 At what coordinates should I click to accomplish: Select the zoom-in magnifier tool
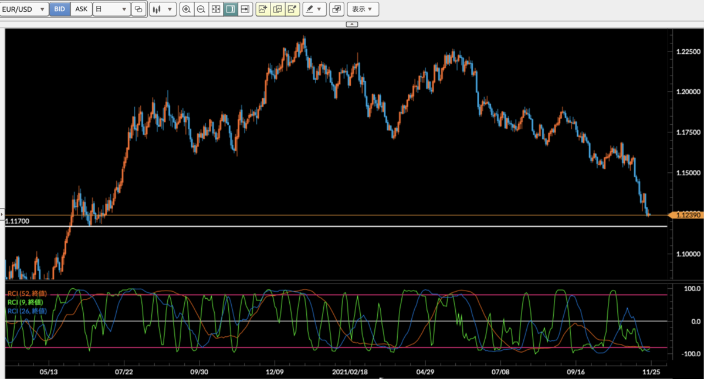coord(187,9)
